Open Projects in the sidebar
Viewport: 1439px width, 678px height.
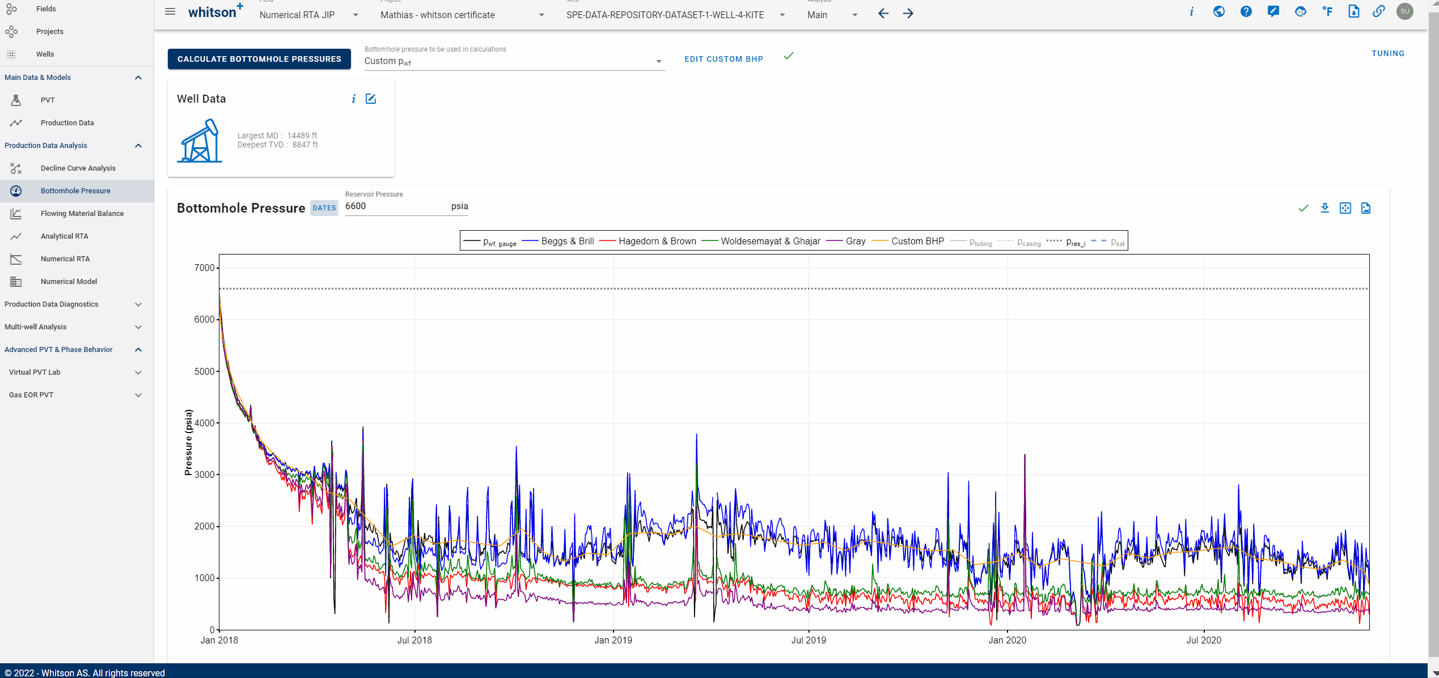click(x=77, y=32)
